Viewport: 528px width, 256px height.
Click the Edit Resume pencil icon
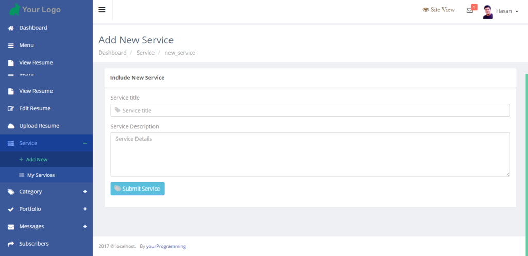(x=11, y=109)
